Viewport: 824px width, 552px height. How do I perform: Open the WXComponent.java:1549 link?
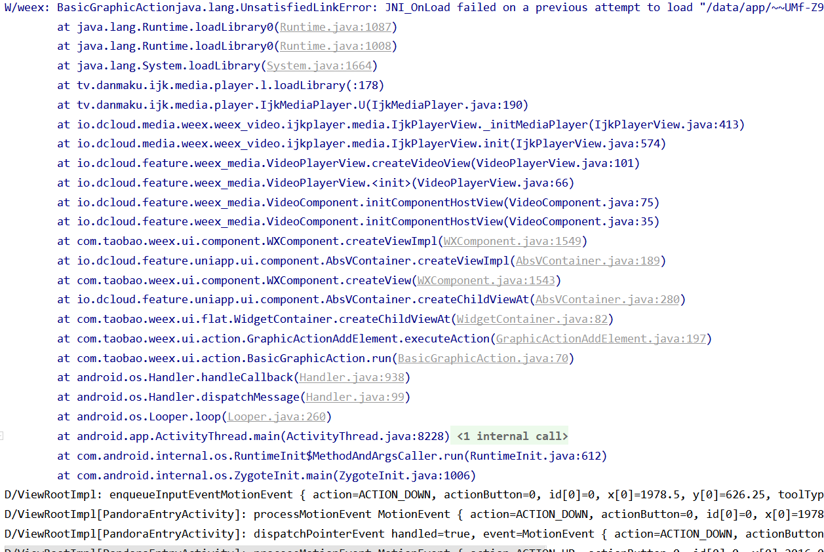(512, 241)
